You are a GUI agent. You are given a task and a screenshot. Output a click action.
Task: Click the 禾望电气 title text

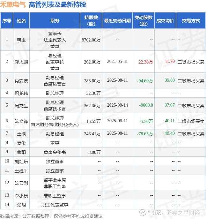coord(13,4)
